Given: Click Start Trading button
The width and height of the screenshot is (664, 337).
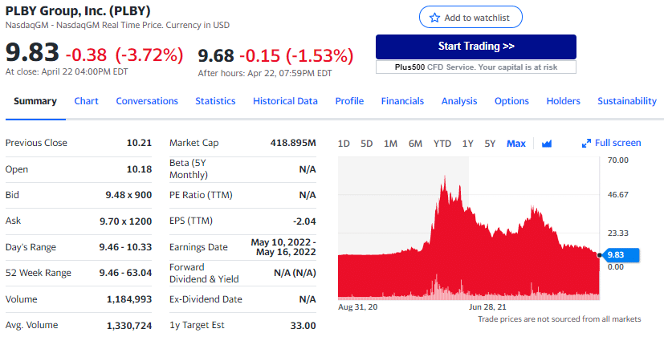Looking at the screenshot, I should [x=476, y=47].
